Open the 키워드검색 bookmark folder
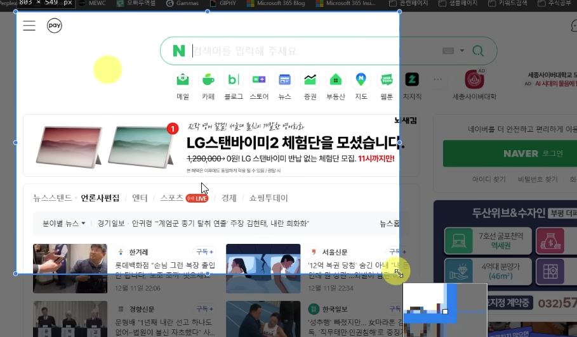The width and height of the screenshot is (577, 337). pos(507,3)
